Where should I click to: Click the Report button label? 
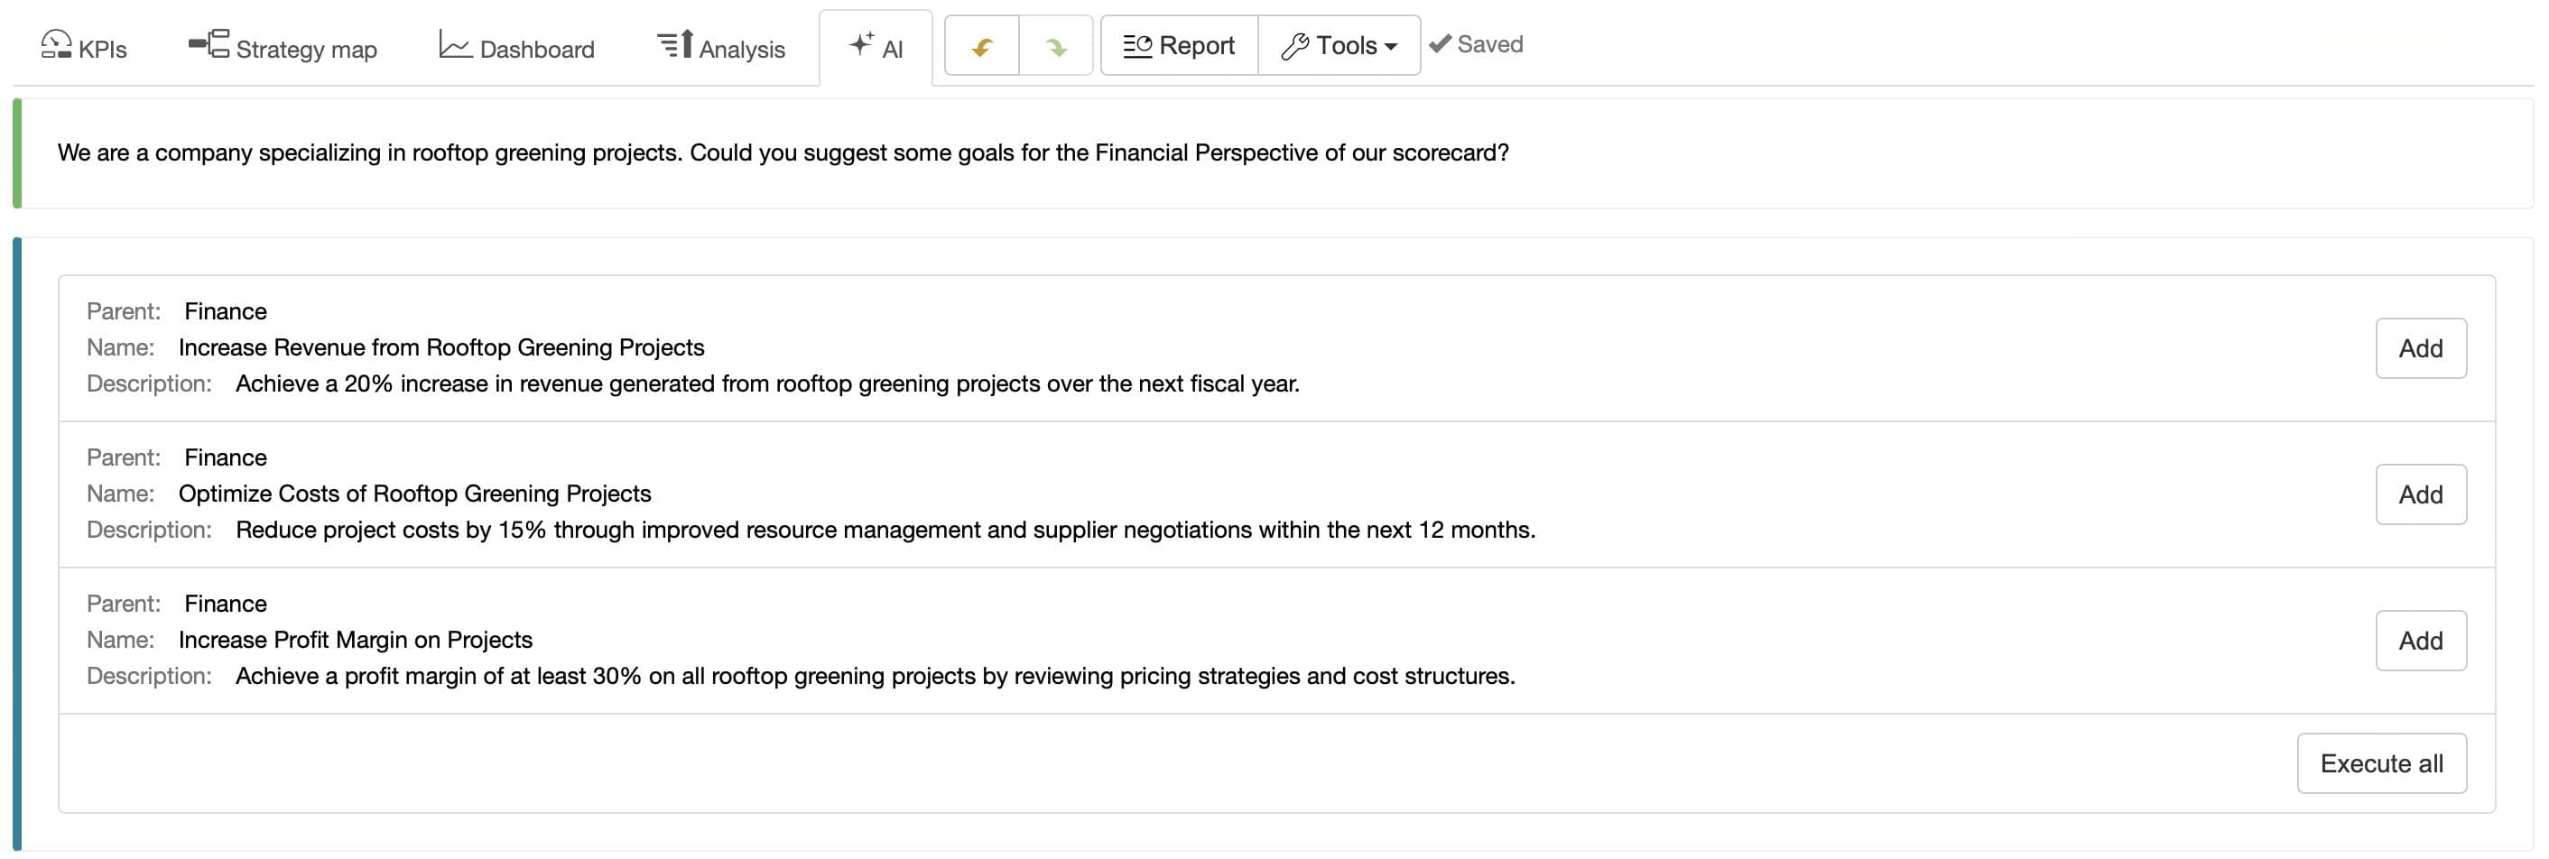[1196, 45]
